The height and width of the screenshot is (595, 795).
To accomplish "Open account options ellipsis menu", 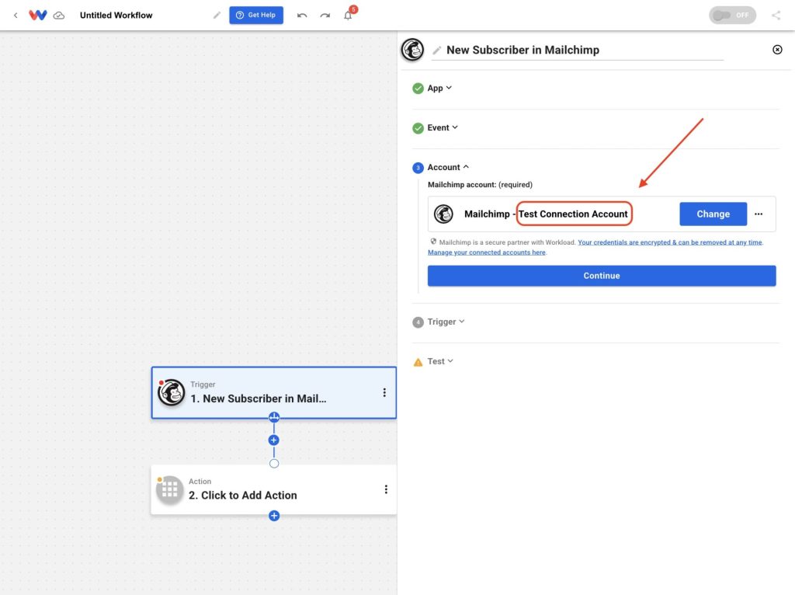I will point(759,214).
